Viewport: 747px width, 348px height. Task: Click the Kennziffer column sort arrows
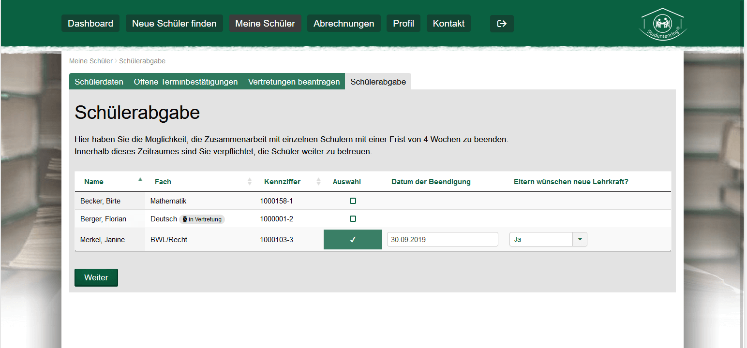point(318,182)
